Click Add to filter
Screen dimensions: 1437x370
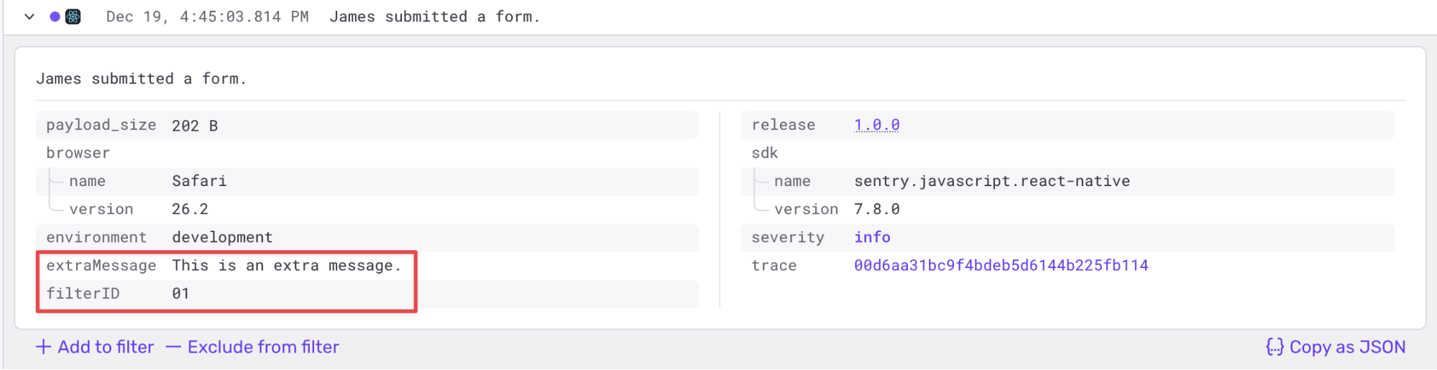pyautogui.click(x=95, y=347)
